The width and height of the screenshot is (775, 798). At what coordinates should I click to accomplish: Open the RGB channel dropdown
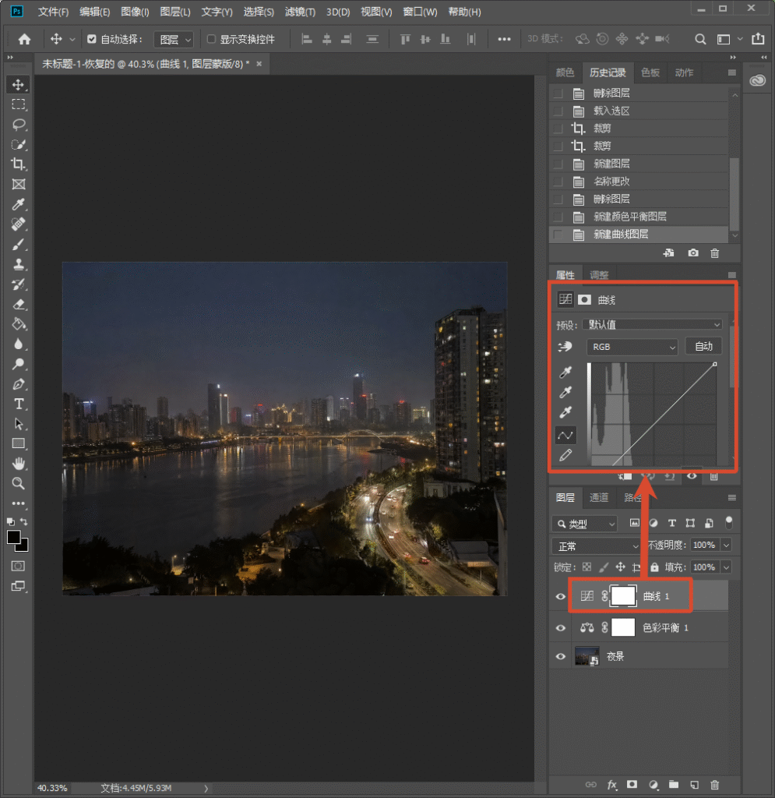[632, 347]
